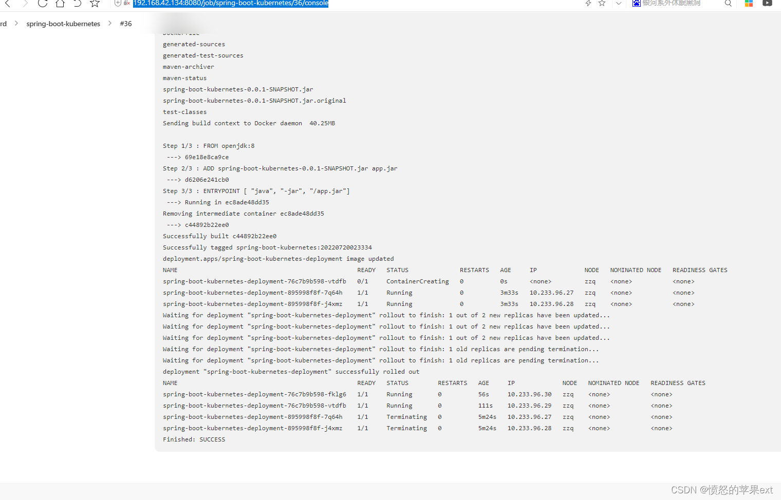Click IP address 10.233.96.29
Viewport: 781px width, 500px height.
pos(529,406)
